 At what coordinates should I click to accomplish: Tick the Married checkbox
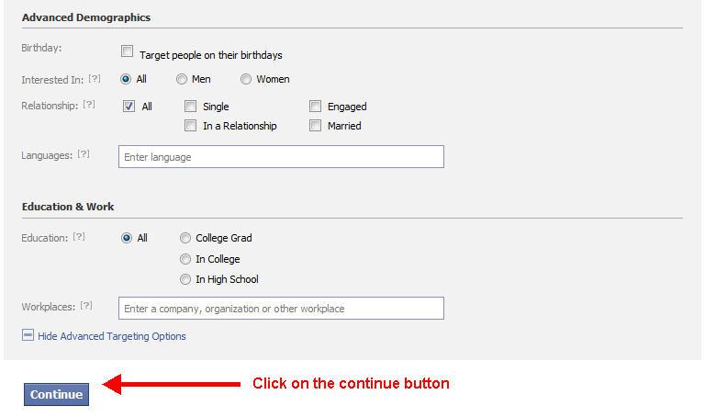tap(316, 126)
